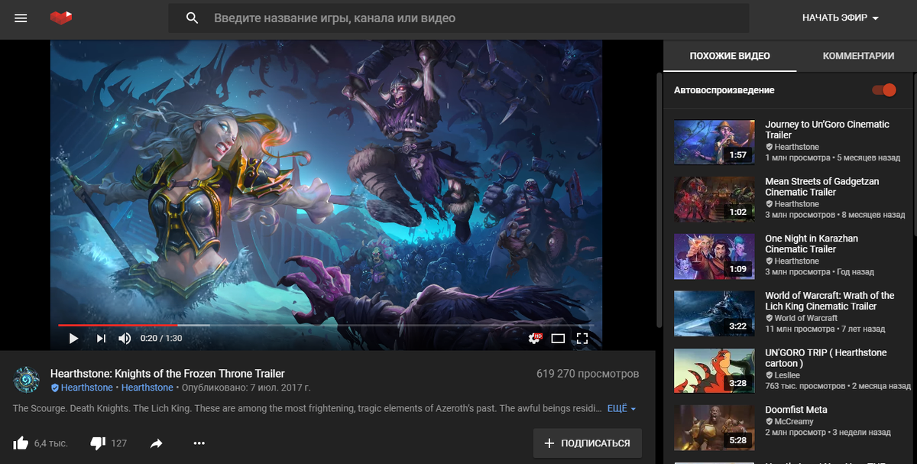Screen dimensions: 917x464
Task: Open World of Warcraft channel name
Action: (x=805, y=318)
